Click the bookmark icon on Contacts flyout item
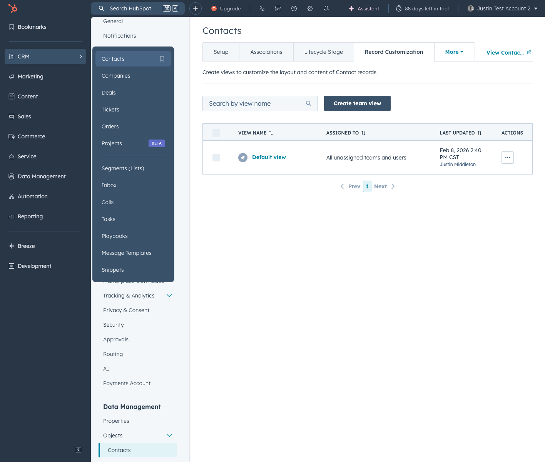The image size is (545, 462). coord(162,59)
